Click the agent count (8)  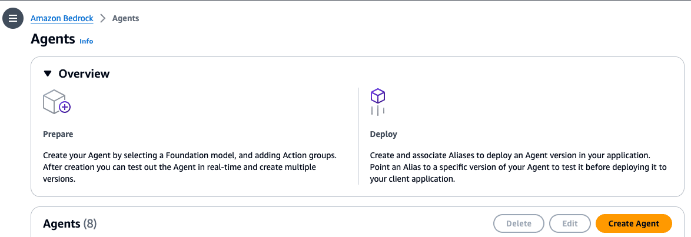pyautogui.click(x=90, y=223)
